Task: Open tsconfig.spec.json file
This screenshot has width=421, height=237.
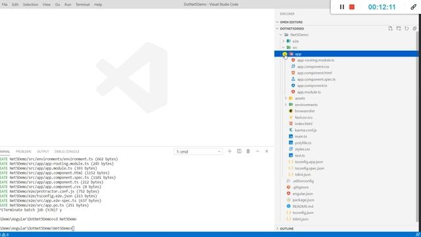Action: click(x=309, y=169)
